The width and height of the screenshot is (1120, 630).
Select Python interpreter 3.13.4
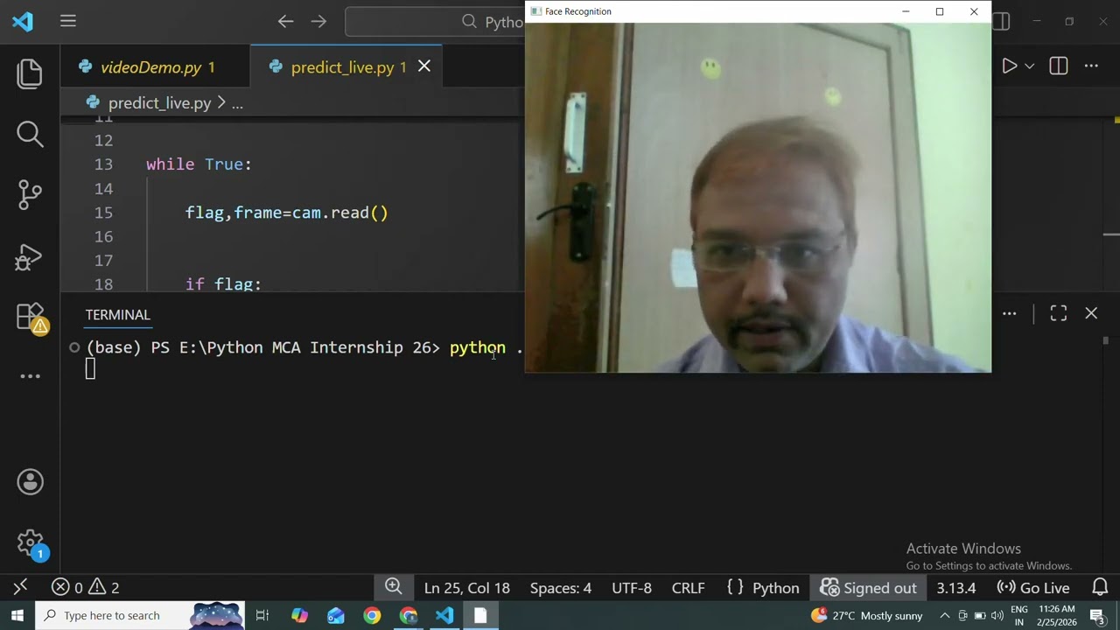tap(956, 588)
